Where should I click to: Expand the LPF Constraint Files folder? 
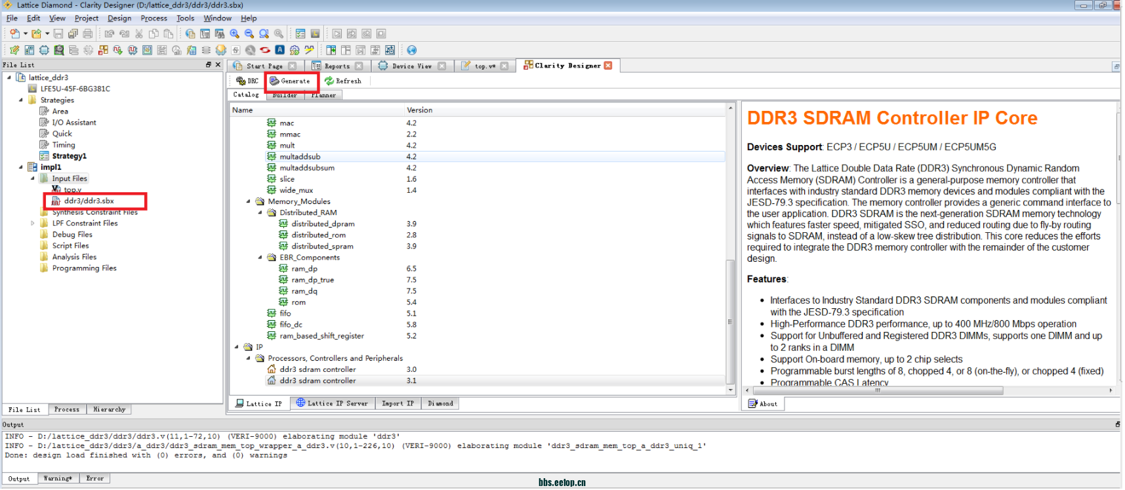[33, 224]
